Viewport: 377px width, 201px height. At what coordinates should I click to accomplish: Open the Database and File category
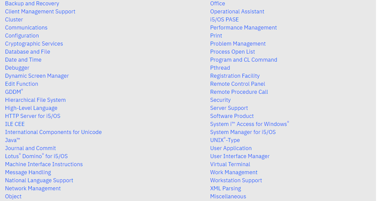[27, 52]
